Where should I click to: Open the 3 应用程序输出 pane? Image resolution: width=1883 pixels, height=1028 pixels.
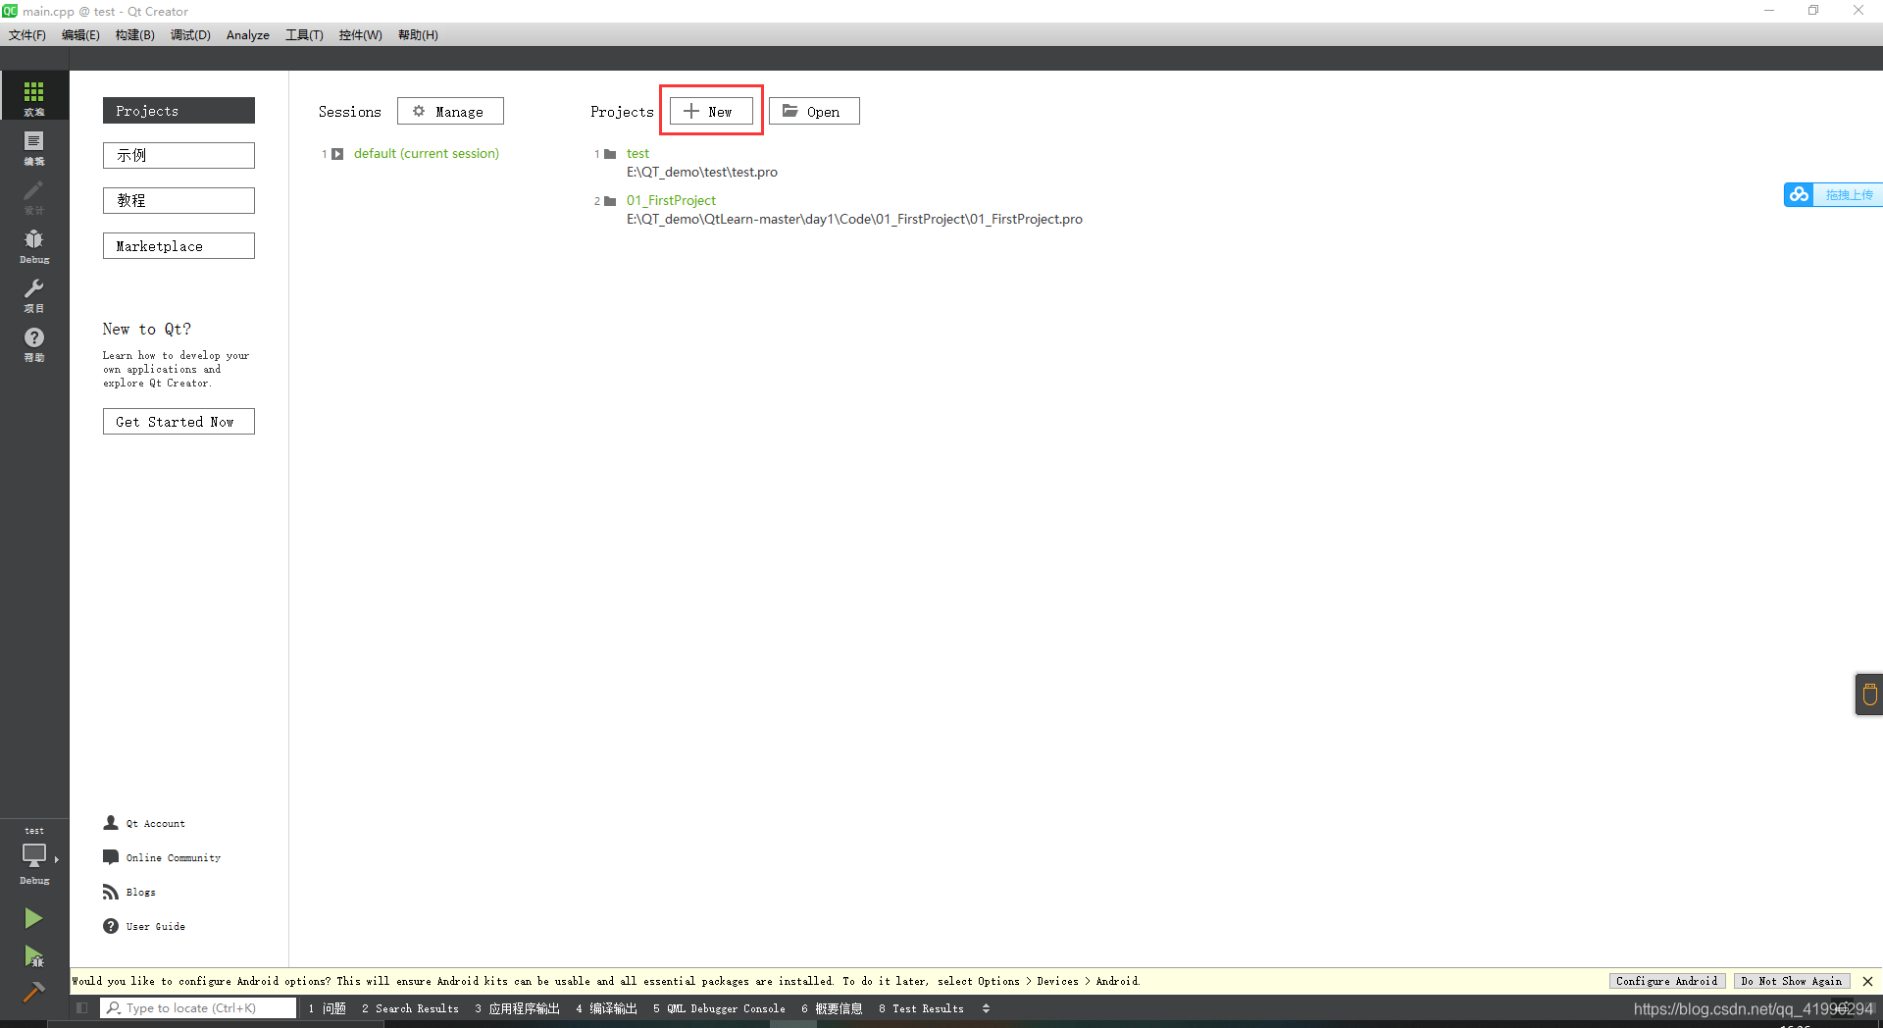click(x=517, y=1008)
